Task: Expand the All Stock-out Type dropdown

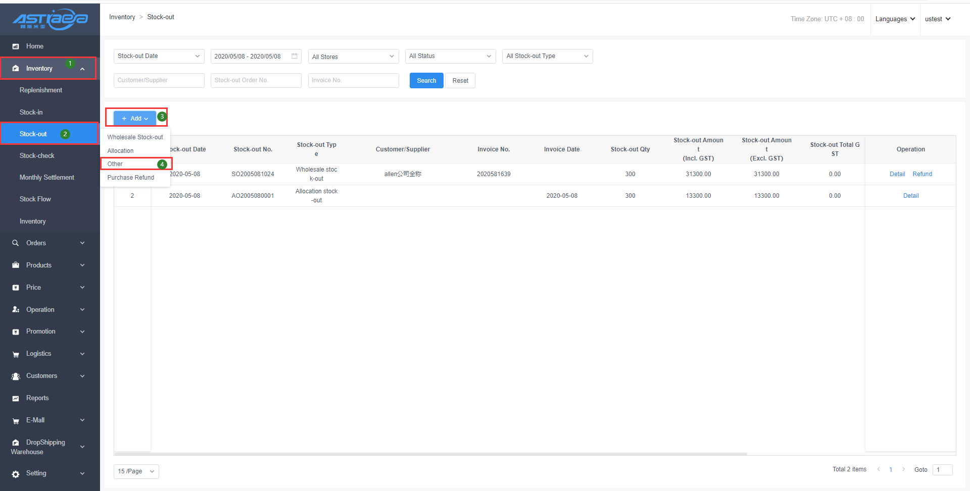Action: click(x=547, y=56)
